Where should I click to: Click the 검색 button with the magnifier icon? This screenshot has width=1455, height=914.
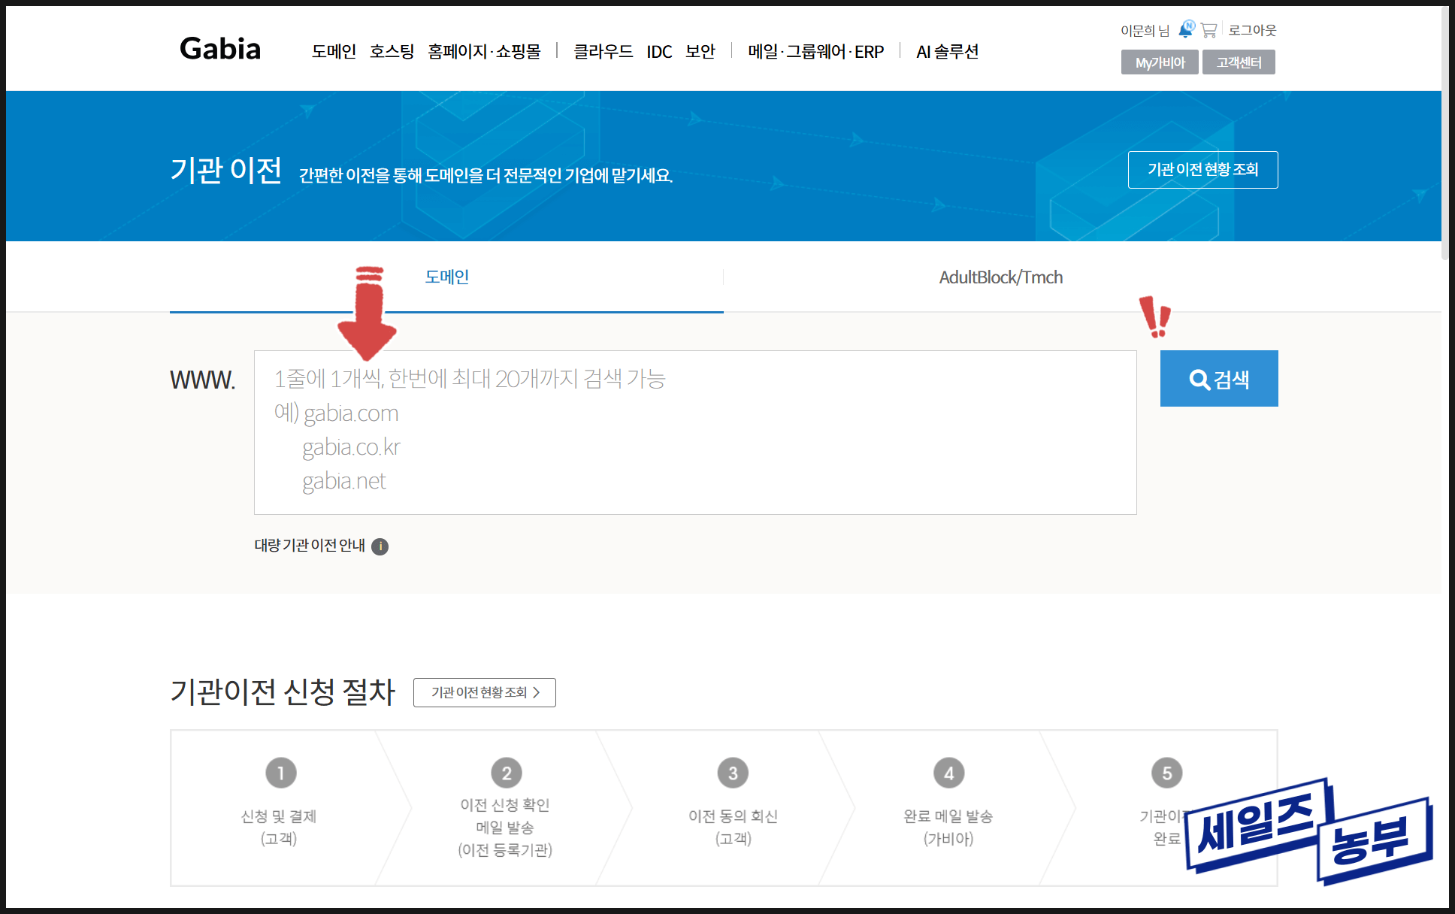coord(1218,379)
